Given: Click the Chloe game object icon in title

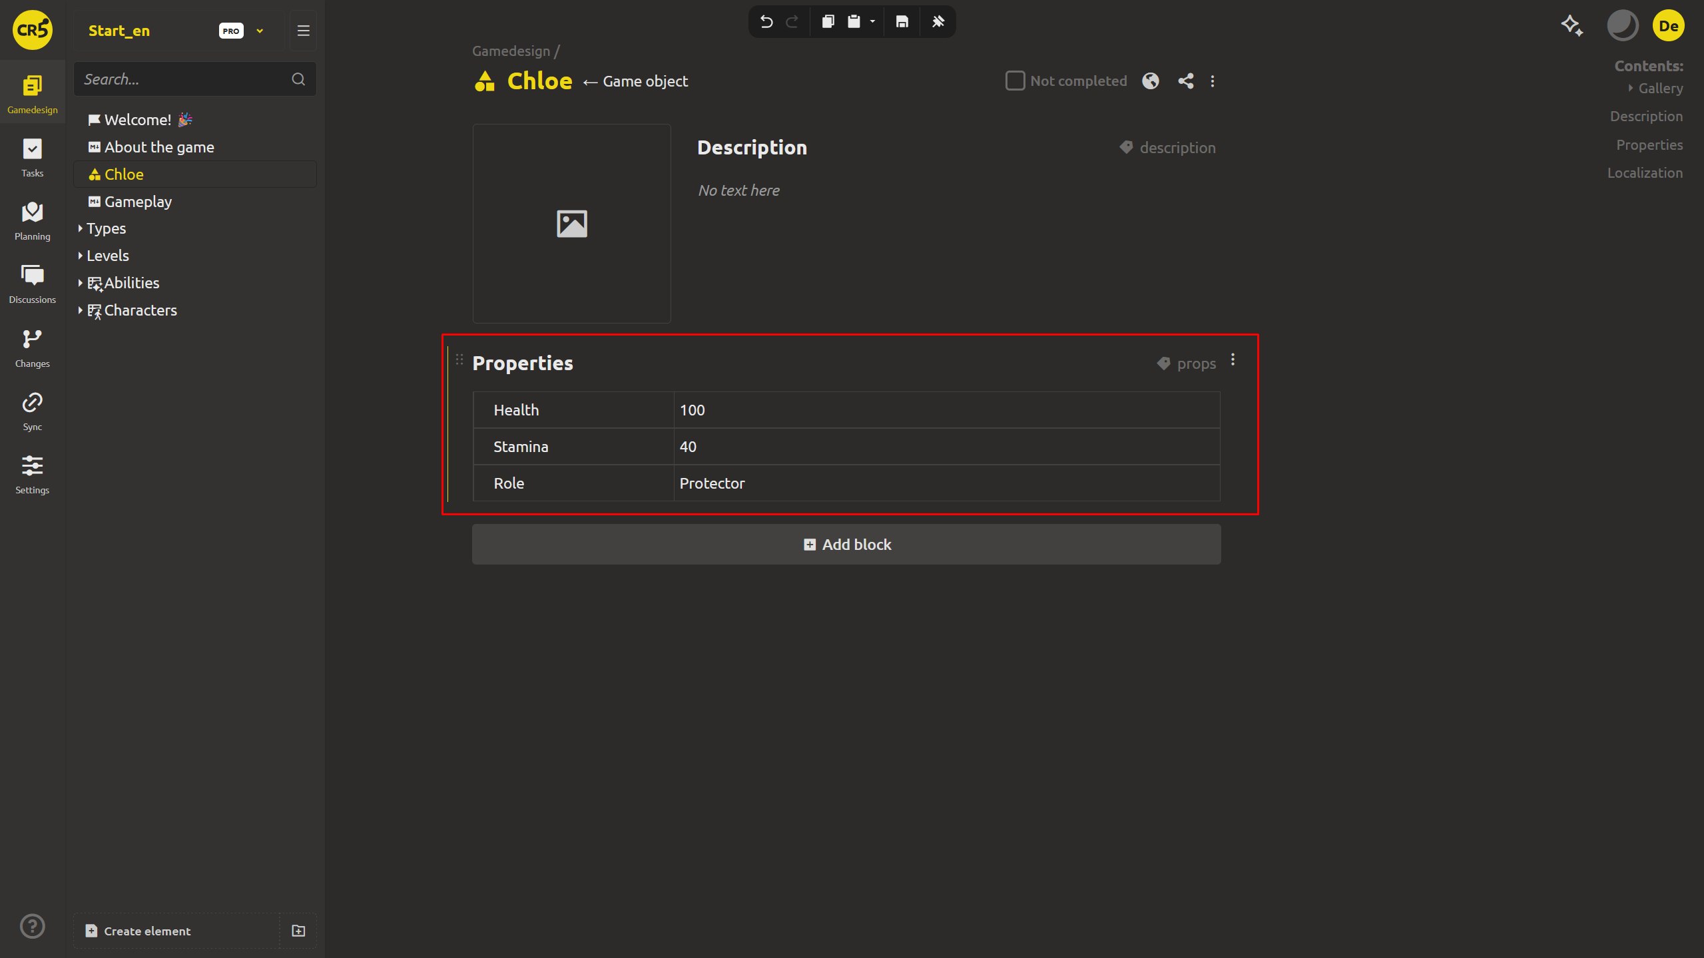Looking at the screenshot, I should click(485, 81).
